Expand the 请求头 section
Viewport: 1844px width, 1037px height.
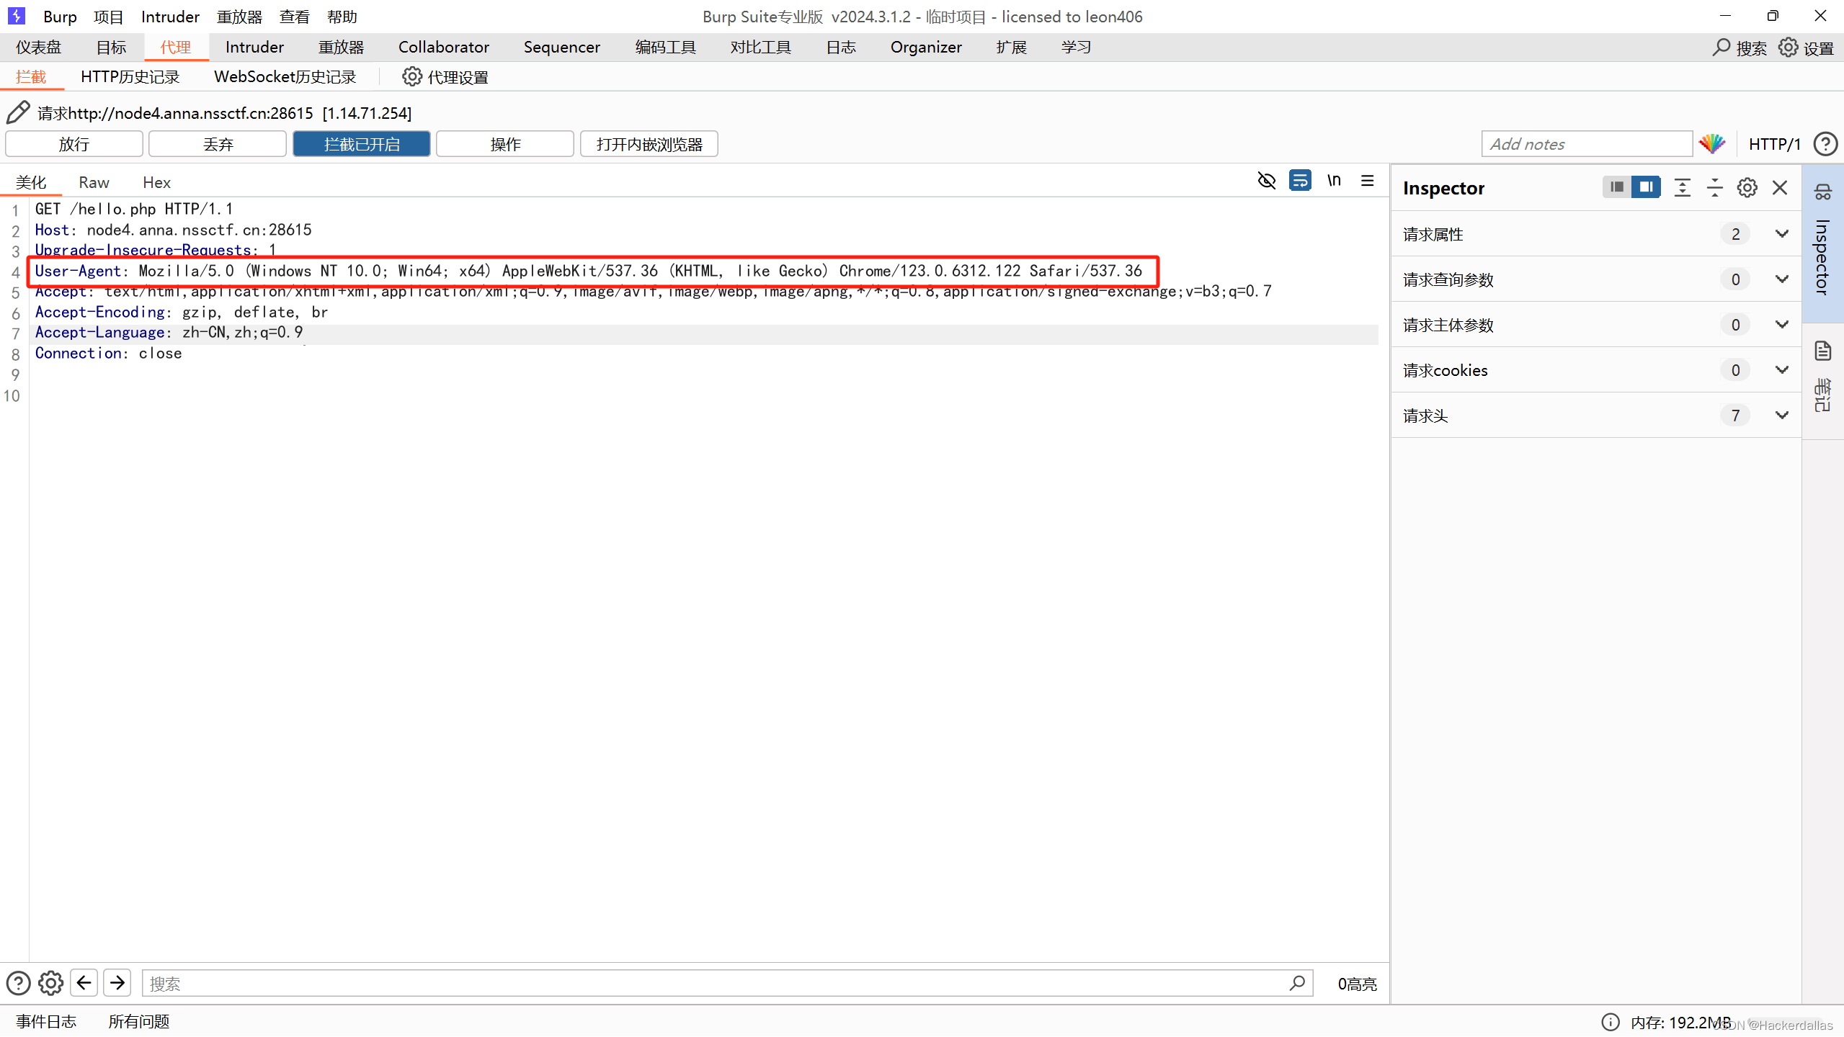pos(1781,416)
